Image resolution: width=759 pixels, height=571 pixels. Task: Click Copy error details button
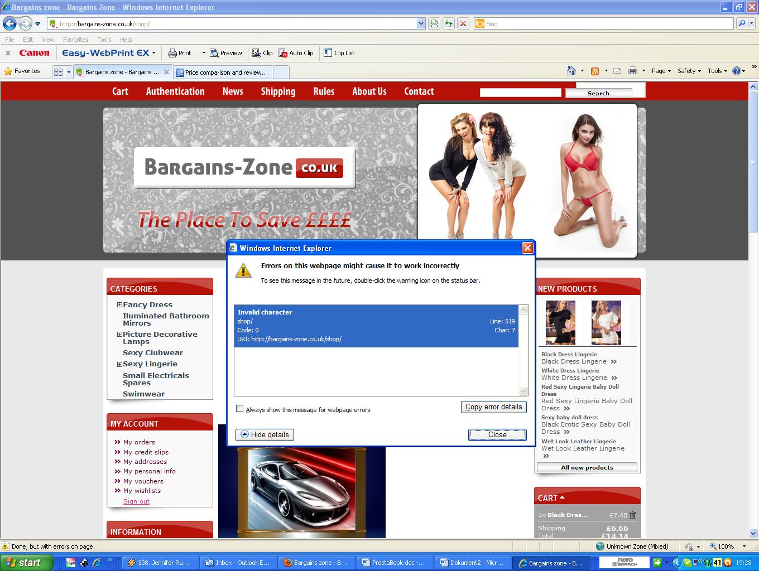point(494,407)
